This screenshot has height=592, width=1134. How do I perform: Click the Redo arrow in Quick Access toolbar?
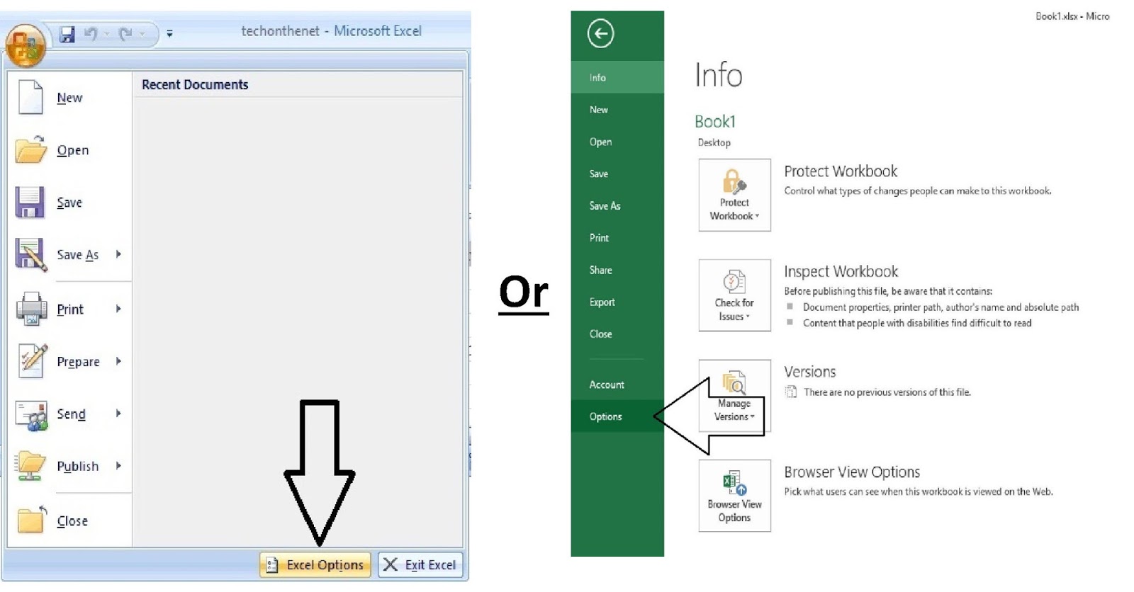tap(125, 33)
